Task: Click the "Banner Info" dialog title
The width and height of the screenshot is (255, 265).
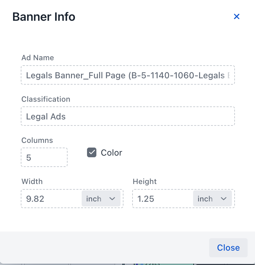Action: (44, 17)
